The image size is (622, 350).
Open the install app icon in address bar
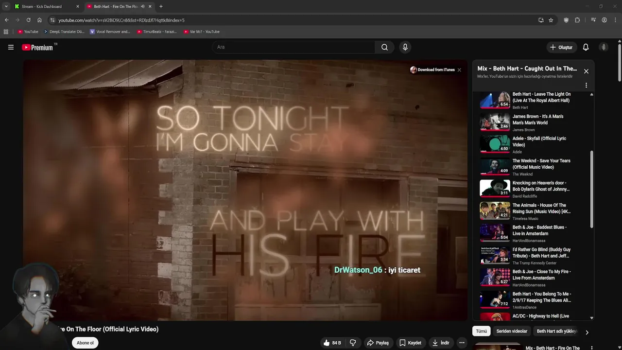[541, 20]
